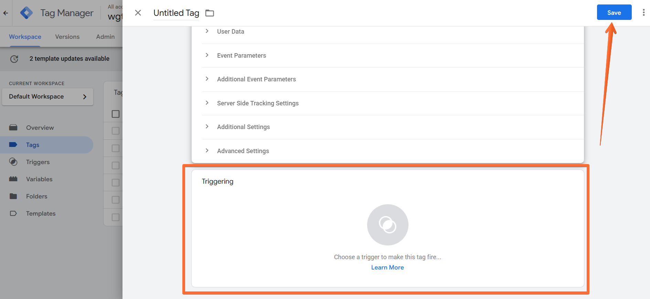Click the Triggers sidebar icon
650x299 pixels.
pos(13,162)
